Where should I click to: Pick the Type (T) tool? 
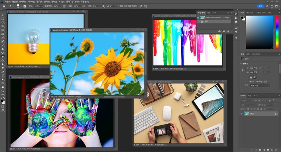click(3, 76)
